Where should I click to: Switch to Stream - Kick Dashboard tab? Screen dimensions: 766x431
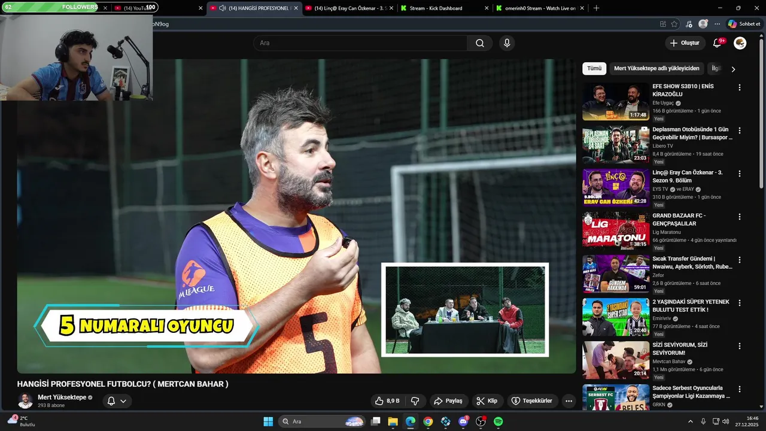(x=445, y=8)
